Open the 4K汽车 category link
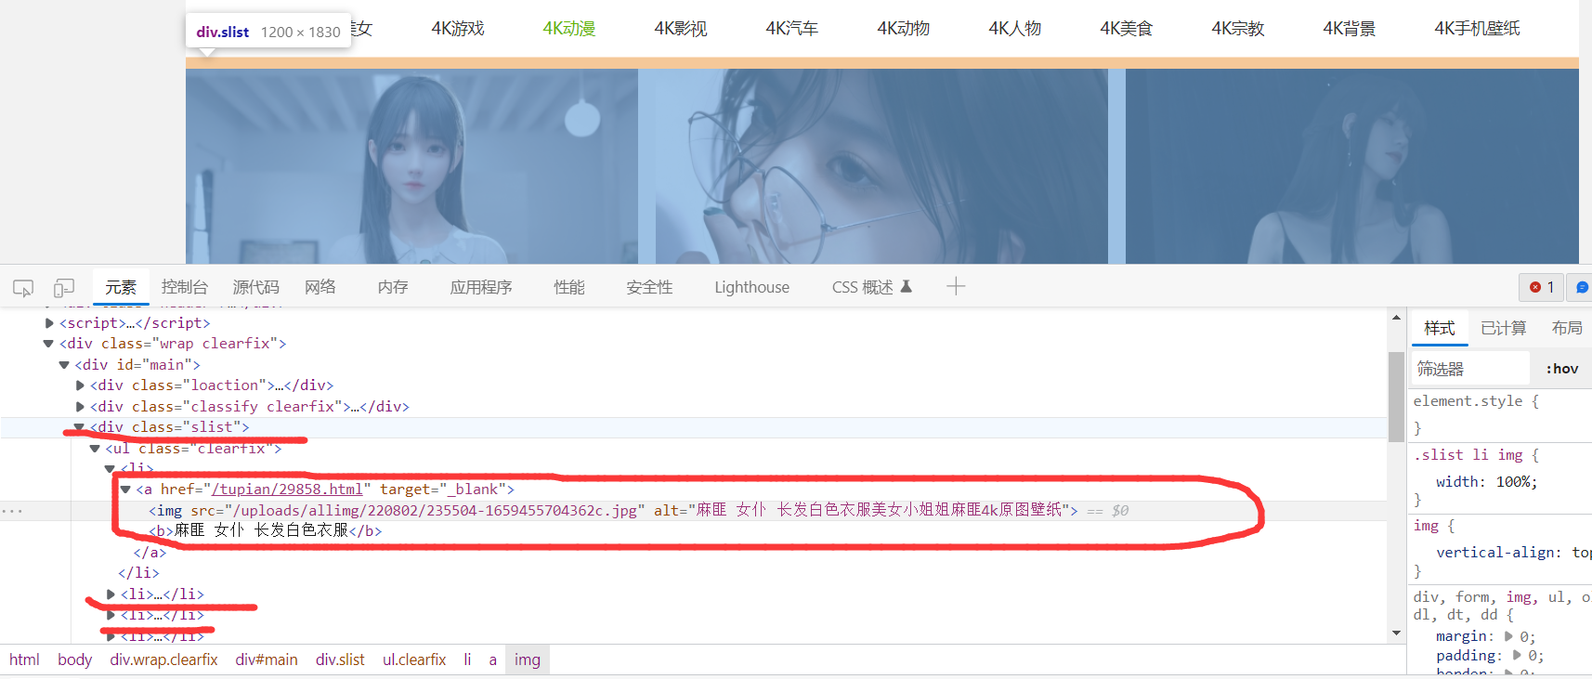The height and width of the screenshot is (679, 1592). (x=792, y=29)
